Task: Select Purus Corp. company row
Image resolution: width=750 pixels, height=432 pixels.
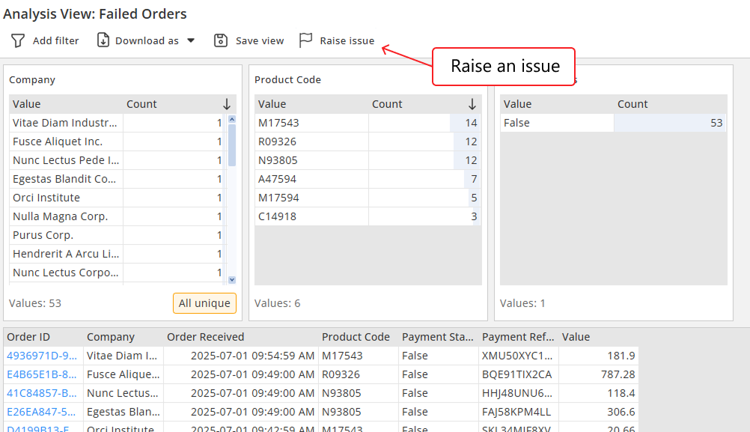Action: [x=118, y=235]
